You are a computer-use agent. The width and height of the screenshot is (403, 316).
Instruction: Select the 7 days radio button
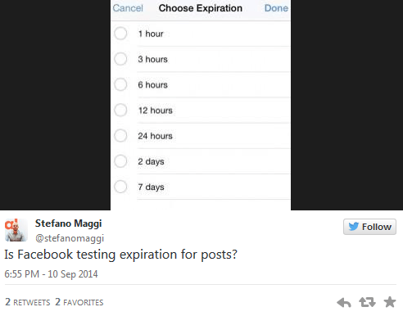(x=120, y=187)
